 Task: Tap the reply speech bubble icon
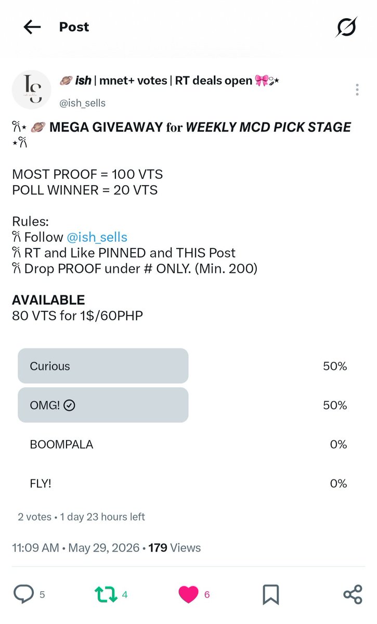[x=23, y=594]
